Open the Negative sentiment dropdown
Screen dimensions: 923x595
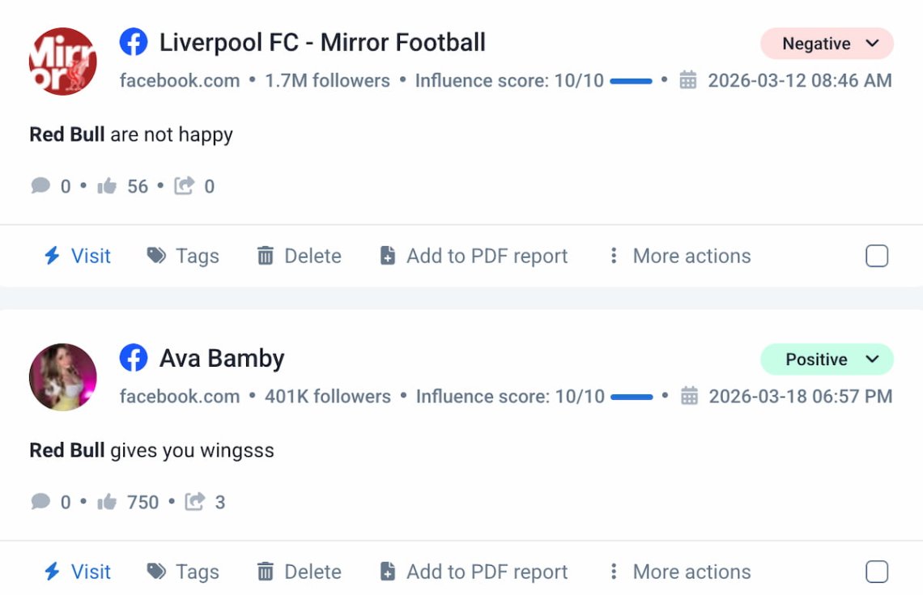click(x=826, y=44)
